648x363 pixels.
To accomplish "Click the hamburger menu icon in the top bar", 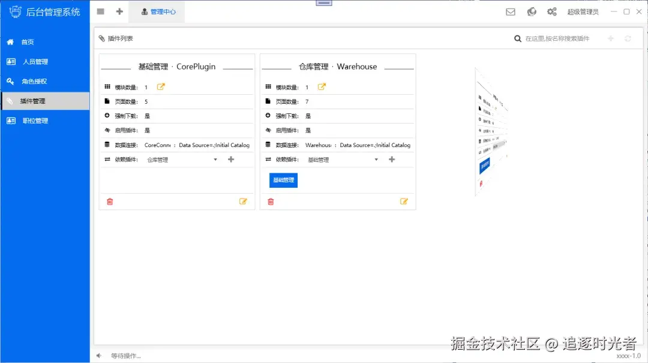I will (x=100, y=11).
